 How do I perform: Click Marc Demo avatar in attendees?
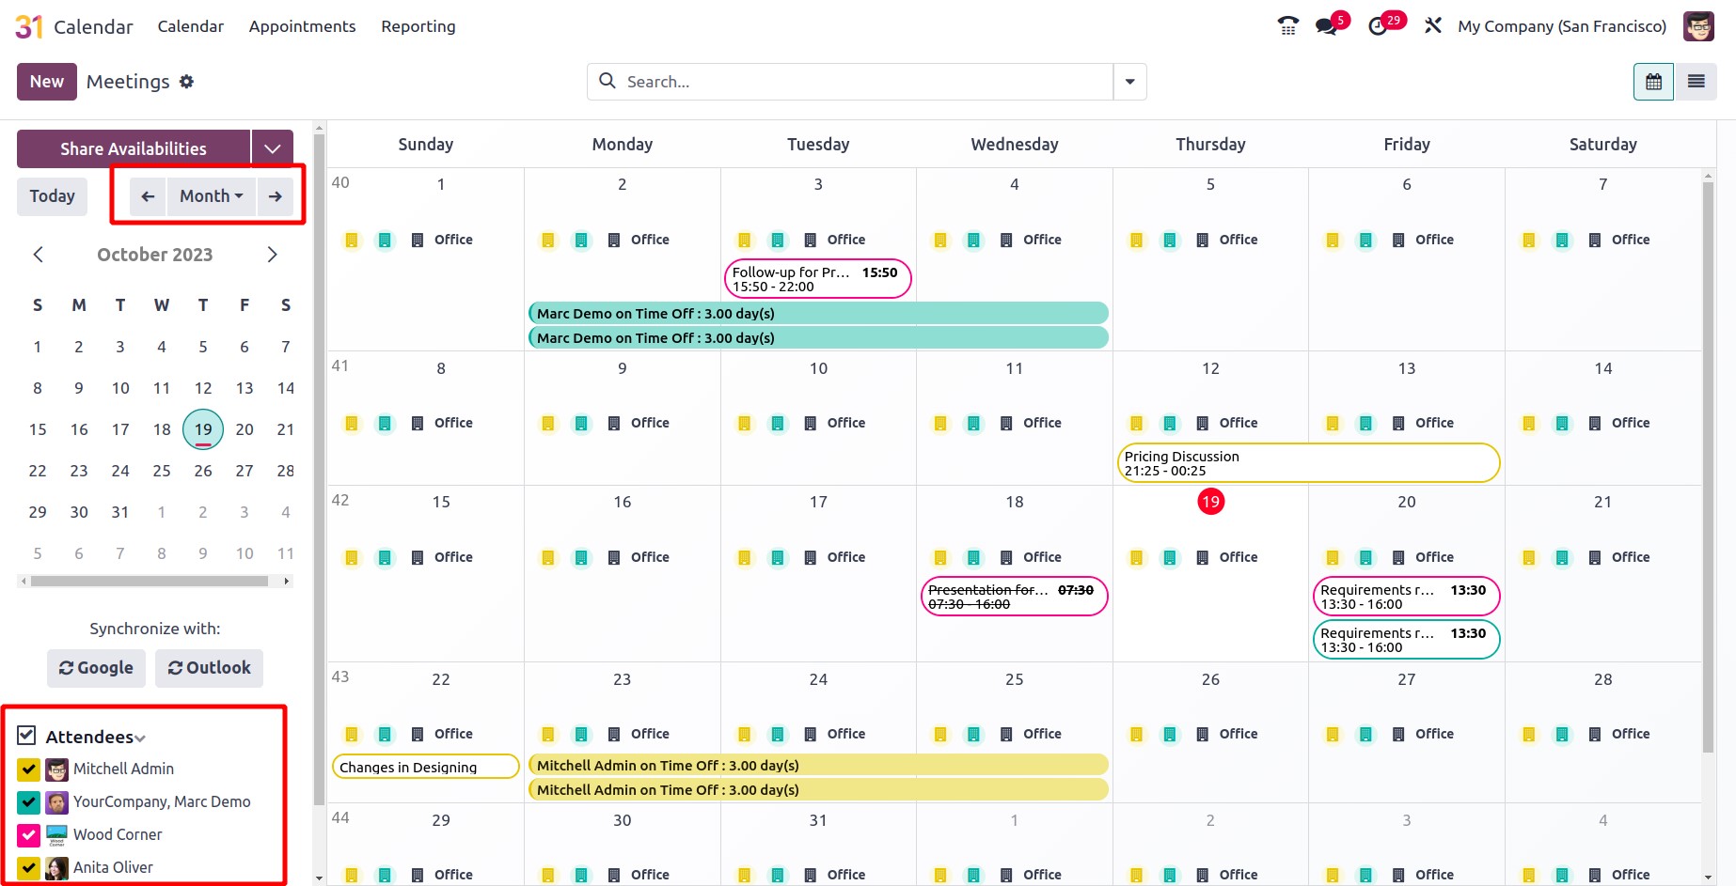[x=57, y=803]
